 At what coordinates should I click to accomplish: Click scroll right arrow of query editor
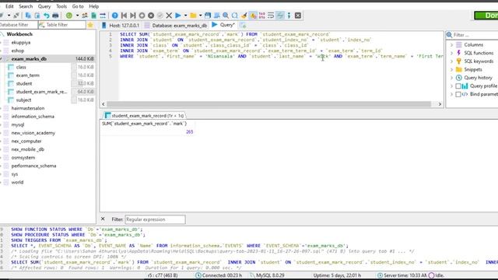point(440,104)
